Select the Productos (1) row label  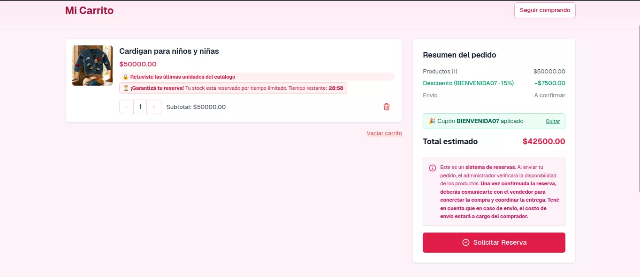click(440, 72)
